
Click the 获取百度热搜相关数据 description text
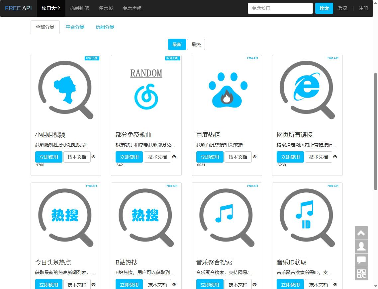pos(219,145)
